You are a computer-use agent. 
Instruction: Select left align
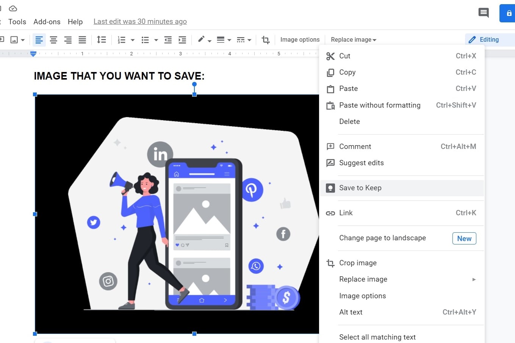click(x=39, y=40)
